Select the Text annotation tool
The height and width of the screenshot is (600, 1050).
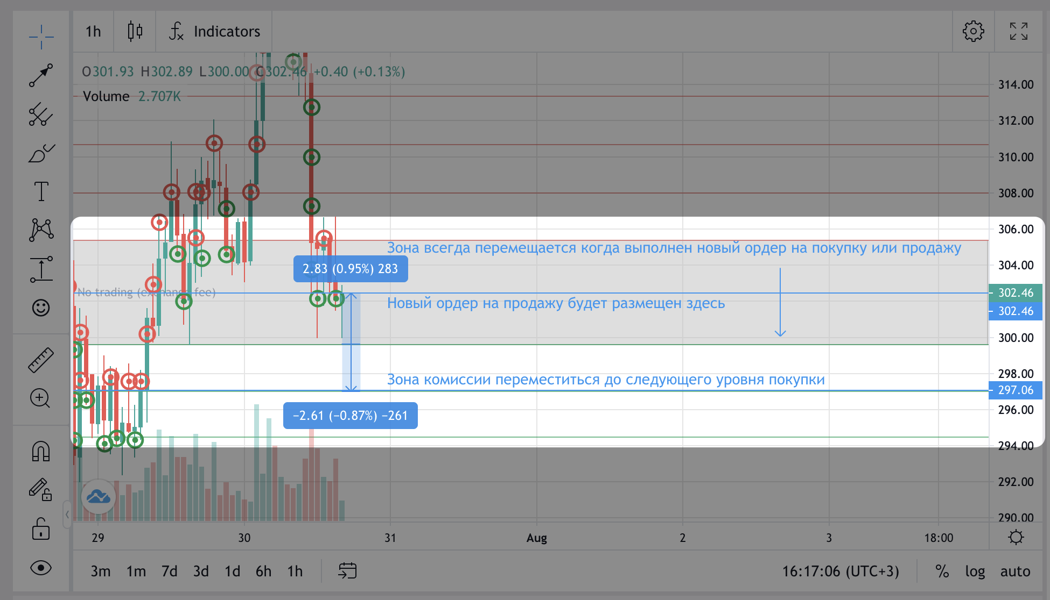coord(41,191)
